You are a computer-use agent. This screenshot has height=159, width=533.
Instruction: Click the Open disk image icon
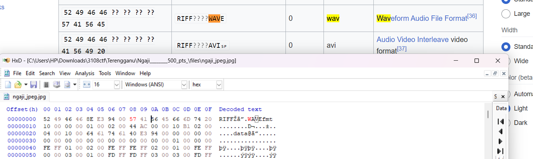click(67, 85)
